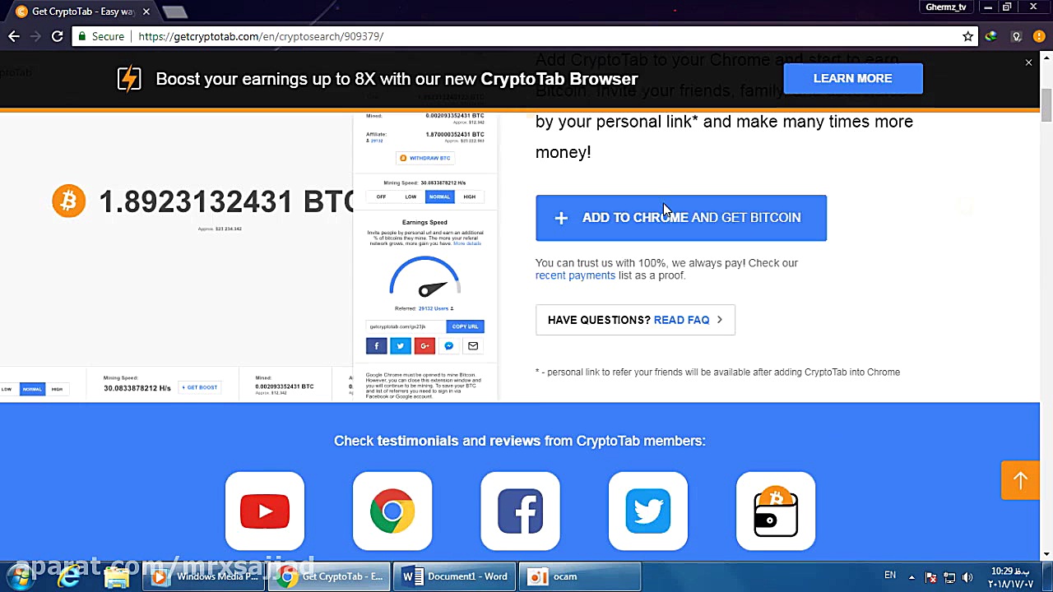
Task: Switch to Get CryptoTab Chrome taskbar item
Action: (x=331, y=576)
